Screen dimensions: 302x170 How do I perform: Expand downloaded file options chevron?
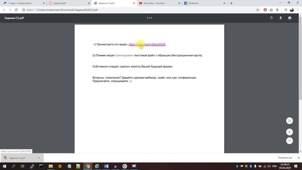click(x=39, y=158)
